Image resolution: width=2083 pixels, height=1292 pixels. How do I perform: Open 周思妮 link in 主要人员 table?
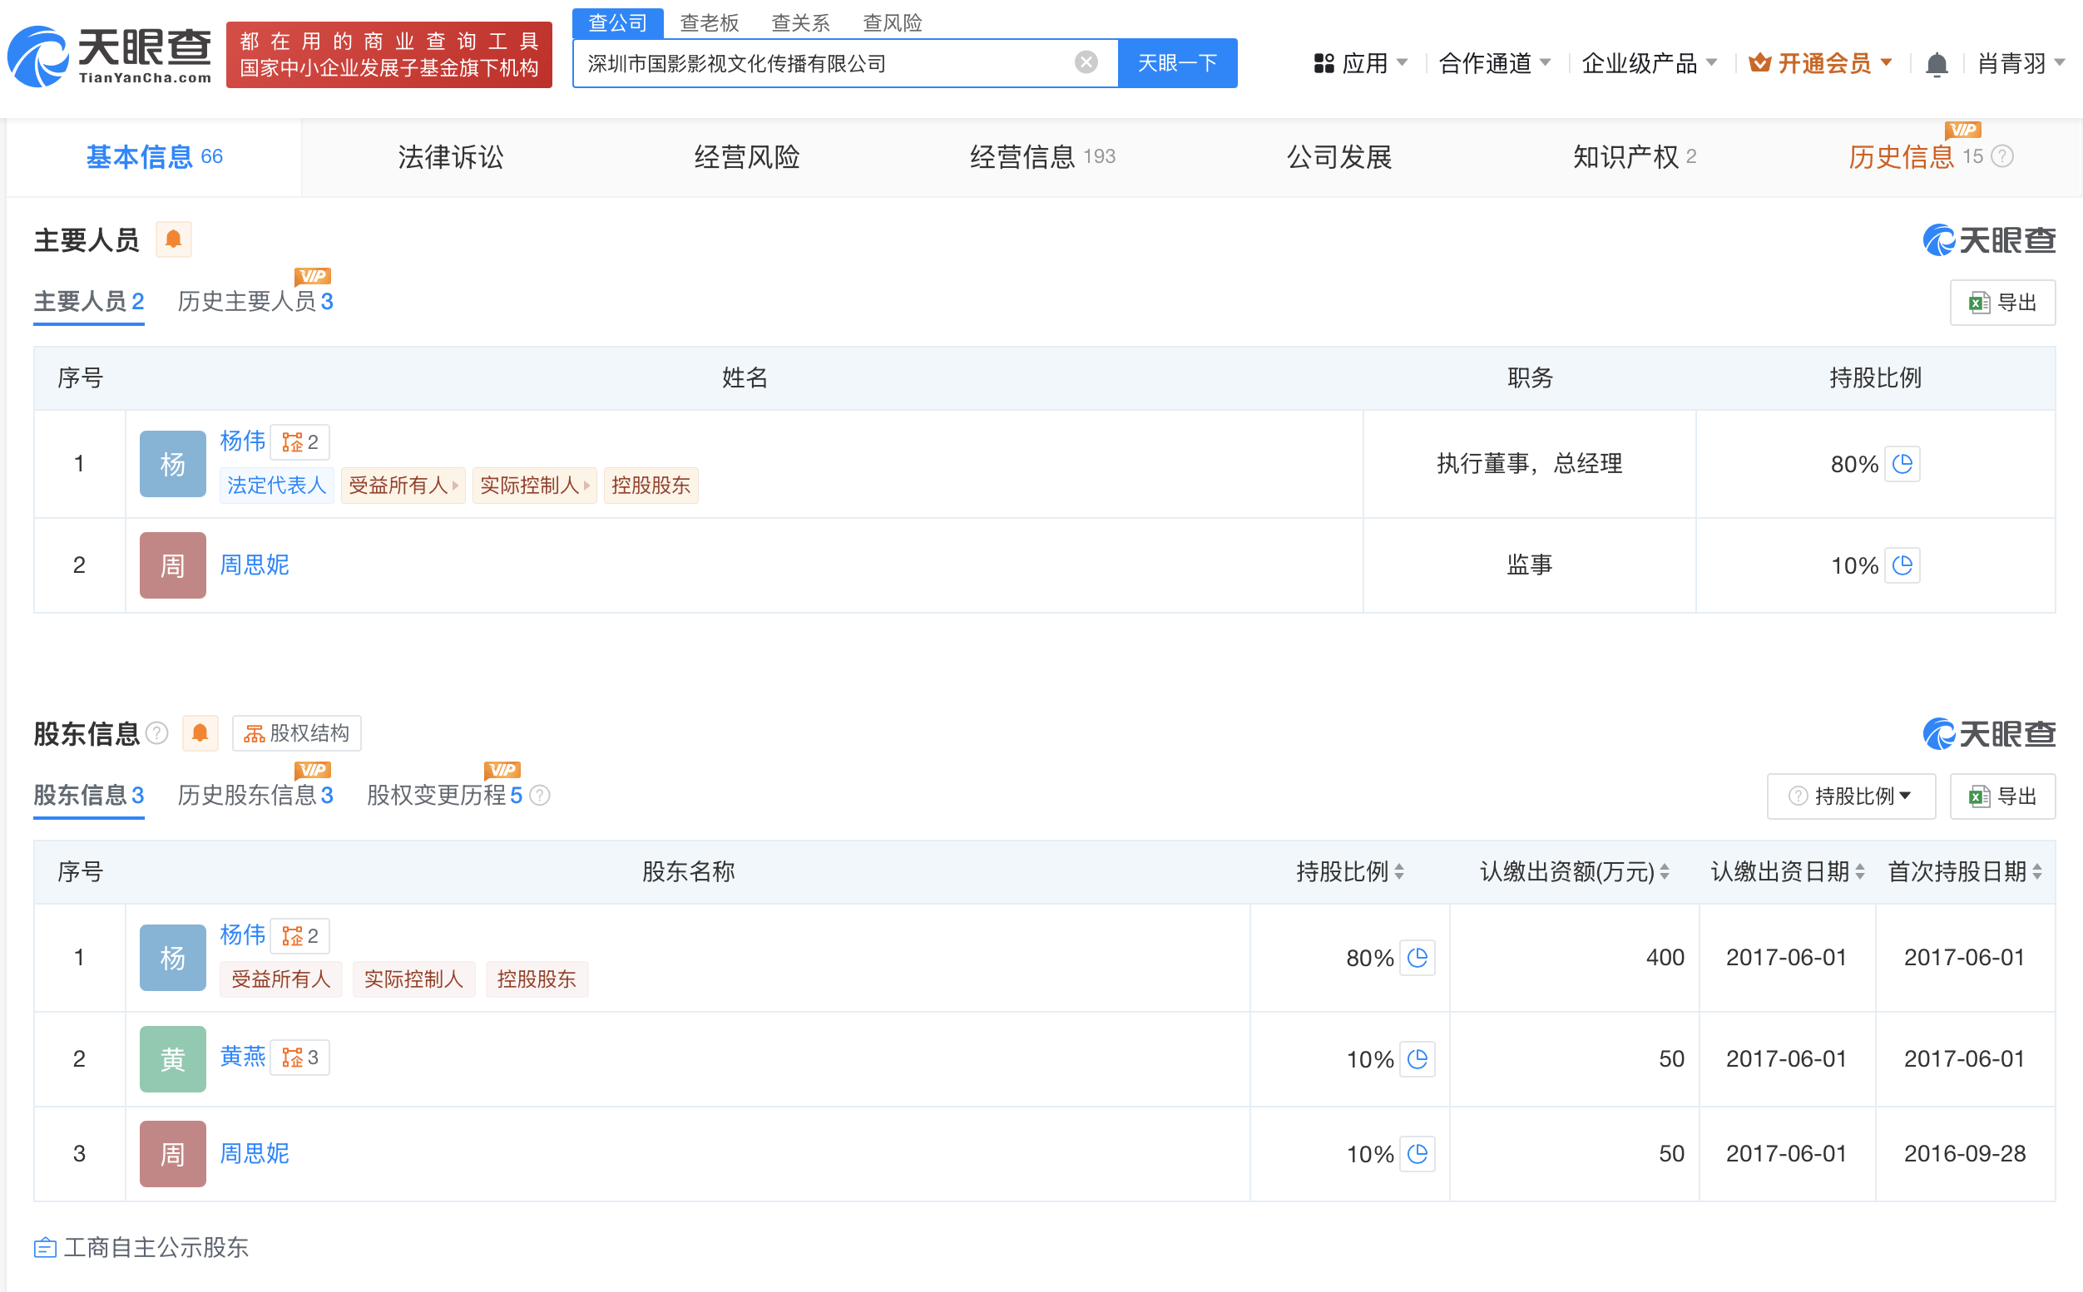255,565
